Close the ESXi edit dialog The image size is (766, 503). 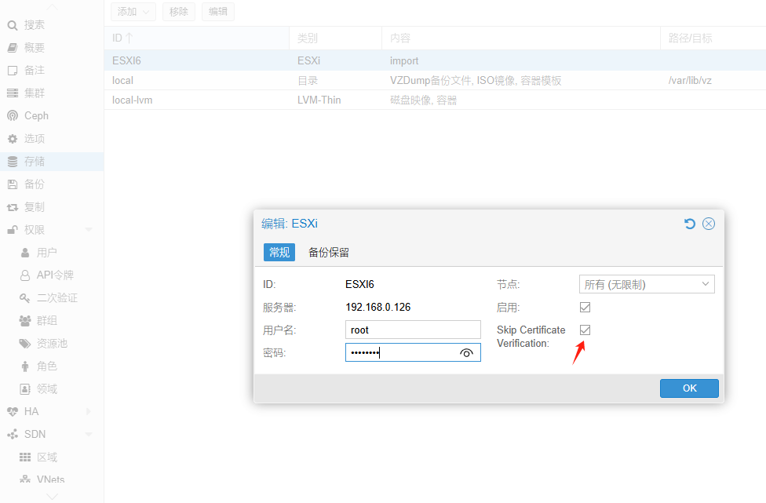[709, 224]
